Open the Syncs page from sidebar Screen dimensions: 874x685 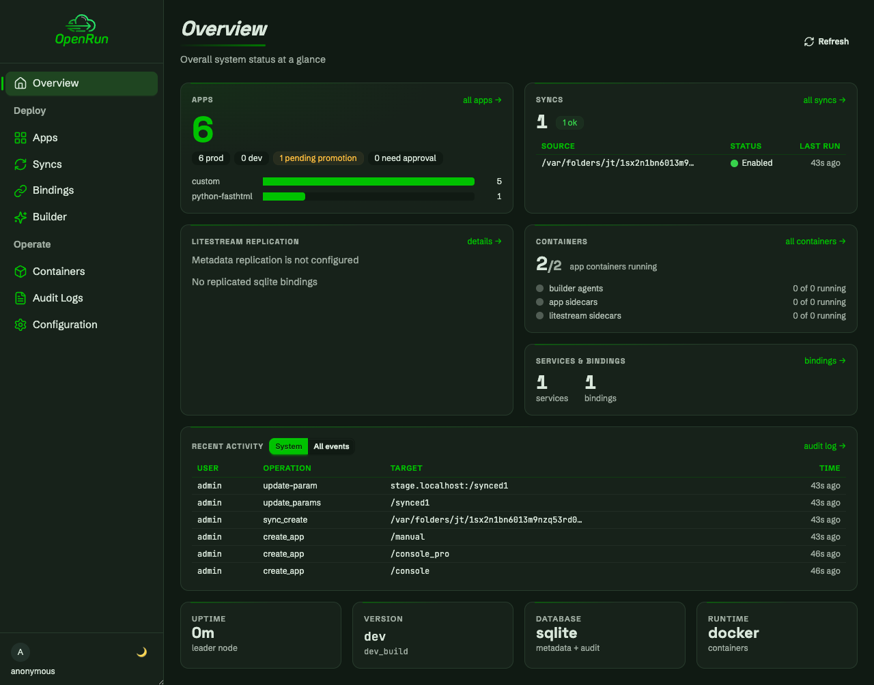click(x=81, y=164)
